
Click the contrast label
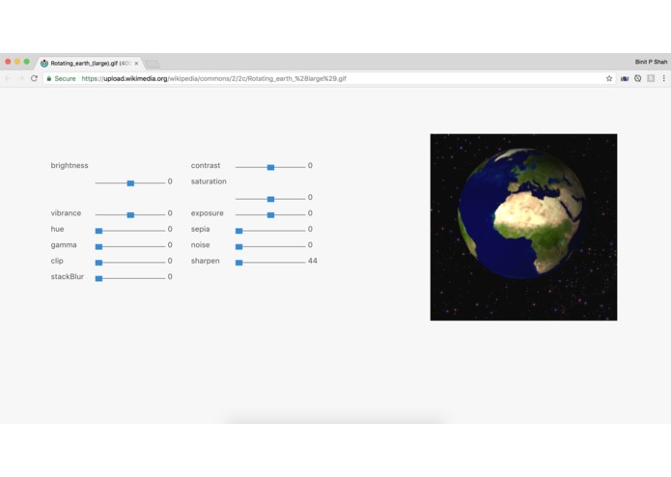pos(206,165)
